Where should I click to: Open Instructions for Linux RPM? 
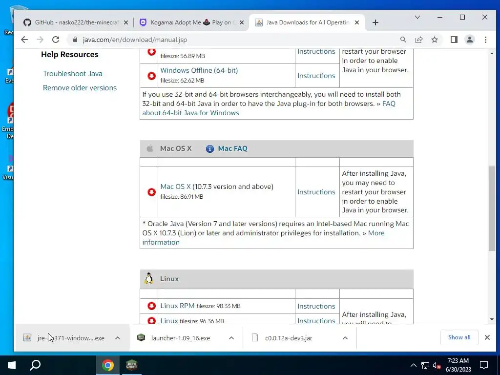click(x=316, y=306)
